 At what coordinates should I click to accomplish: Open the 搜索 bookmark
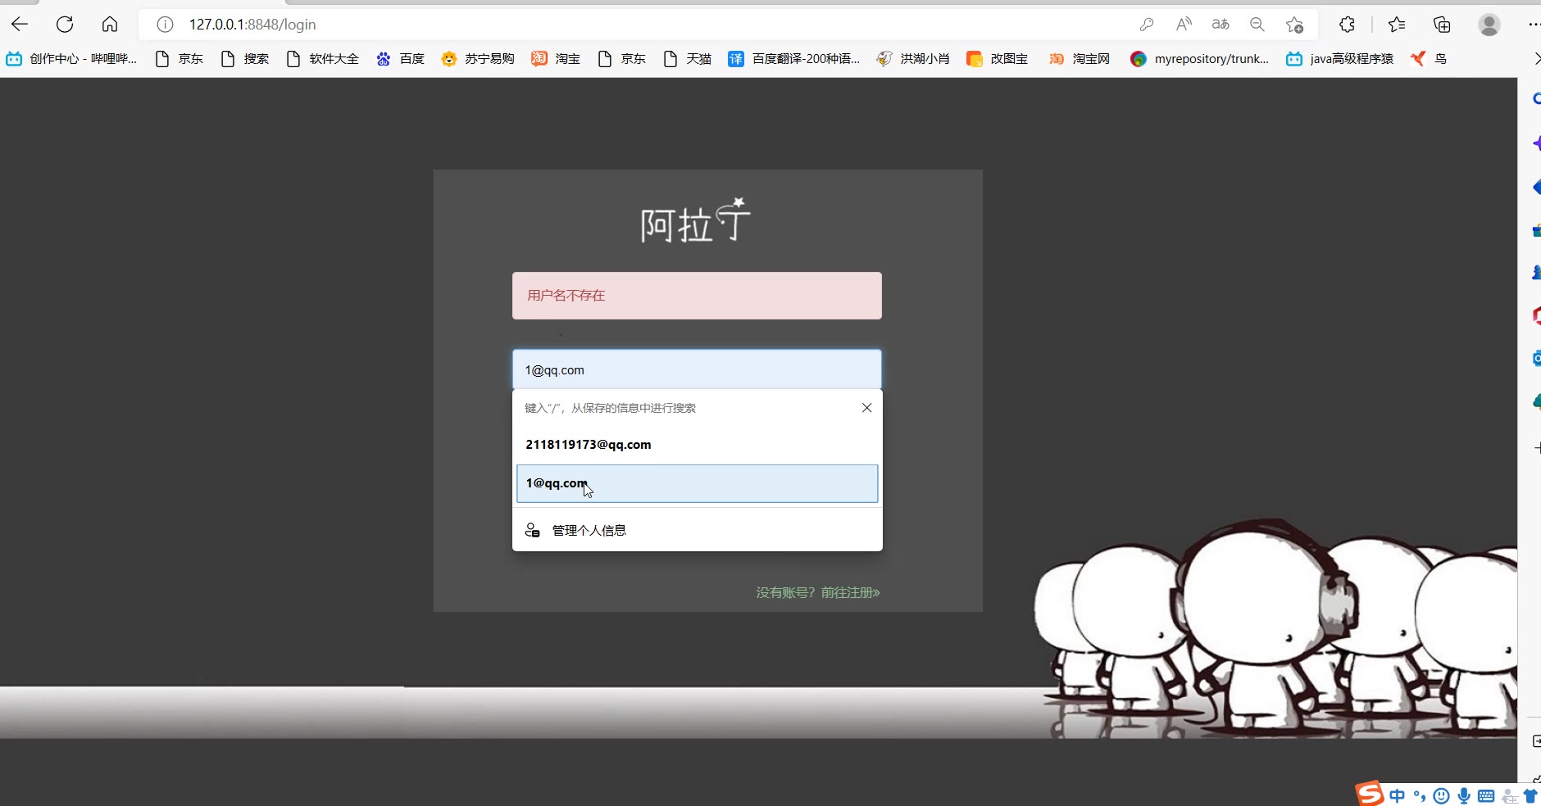(x=245, y=58)
